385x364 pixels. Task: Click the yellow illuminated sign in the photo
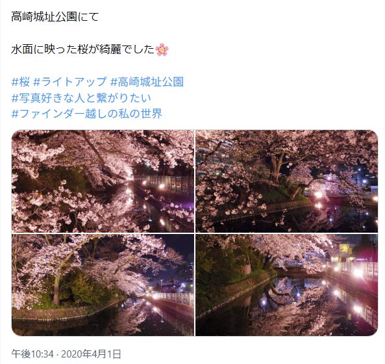coord(345,250)
